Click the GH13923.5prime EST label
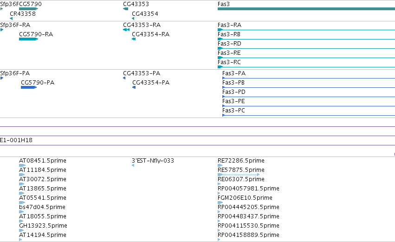Viewport: 395px width, 242px height. tap(43, 226)
